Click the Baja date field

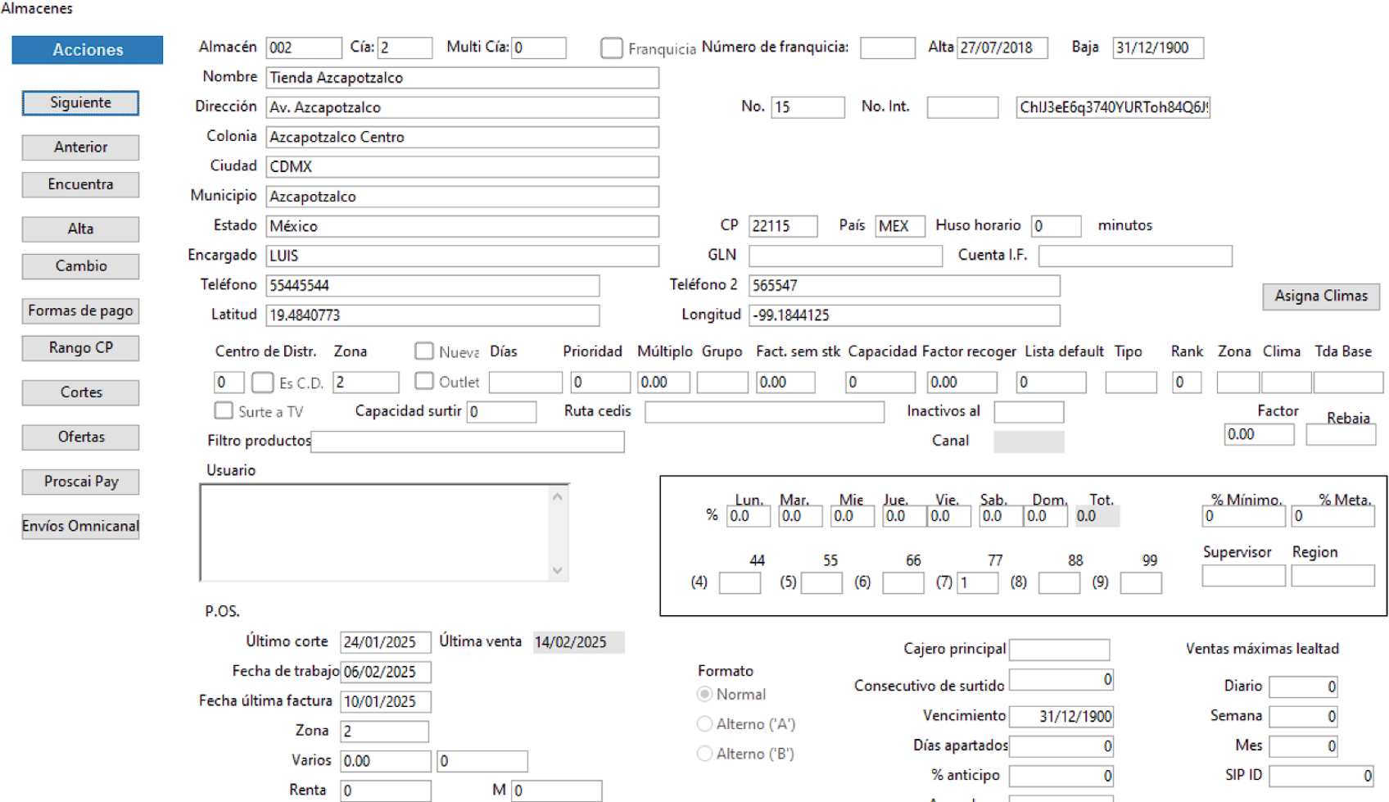click(1158, 48)
